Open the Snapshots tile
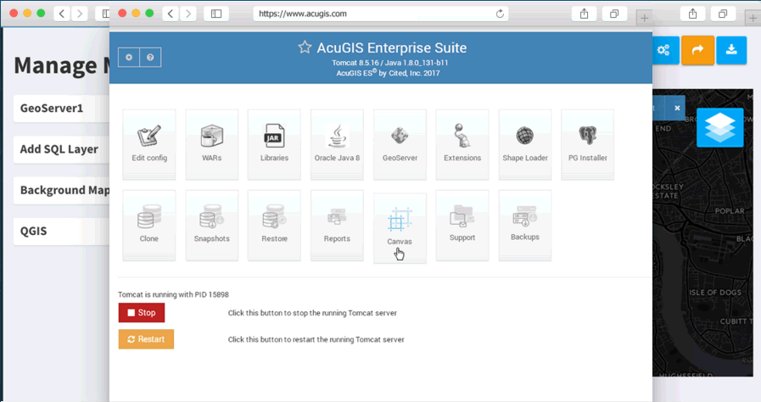 coord(211,225)
